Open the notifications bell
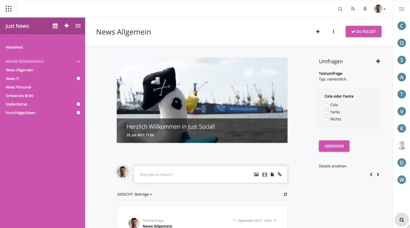The width and height of the screenshot is (410, 228). [x=365, y=9]
